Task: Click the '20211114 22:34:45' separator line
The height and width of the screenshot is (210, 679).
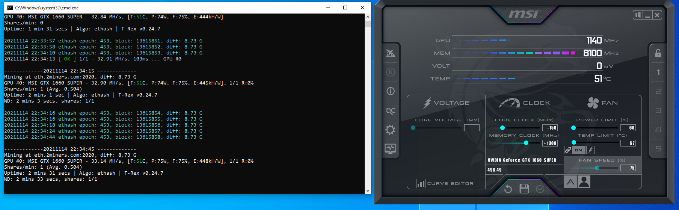Action: coord(70,149)
